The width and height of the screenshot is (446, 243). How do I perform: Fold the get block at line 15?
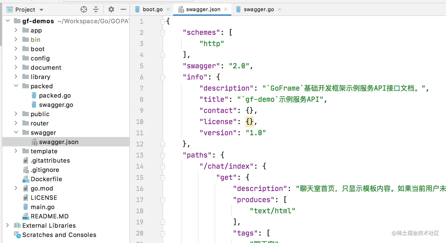click(163, 178)
